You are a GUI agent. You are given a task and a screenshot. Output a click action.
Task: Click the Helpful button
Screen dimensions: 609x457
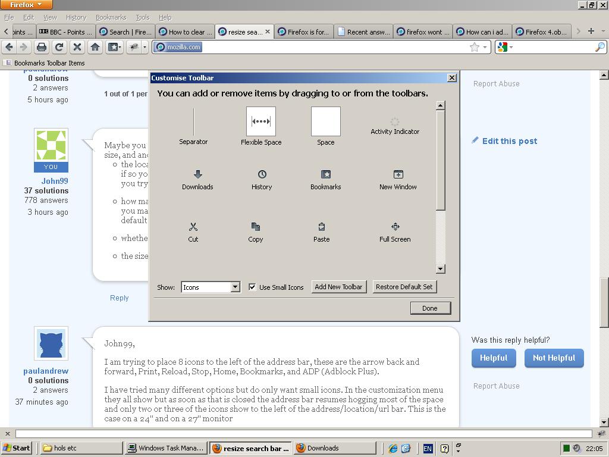click(494, 358)
